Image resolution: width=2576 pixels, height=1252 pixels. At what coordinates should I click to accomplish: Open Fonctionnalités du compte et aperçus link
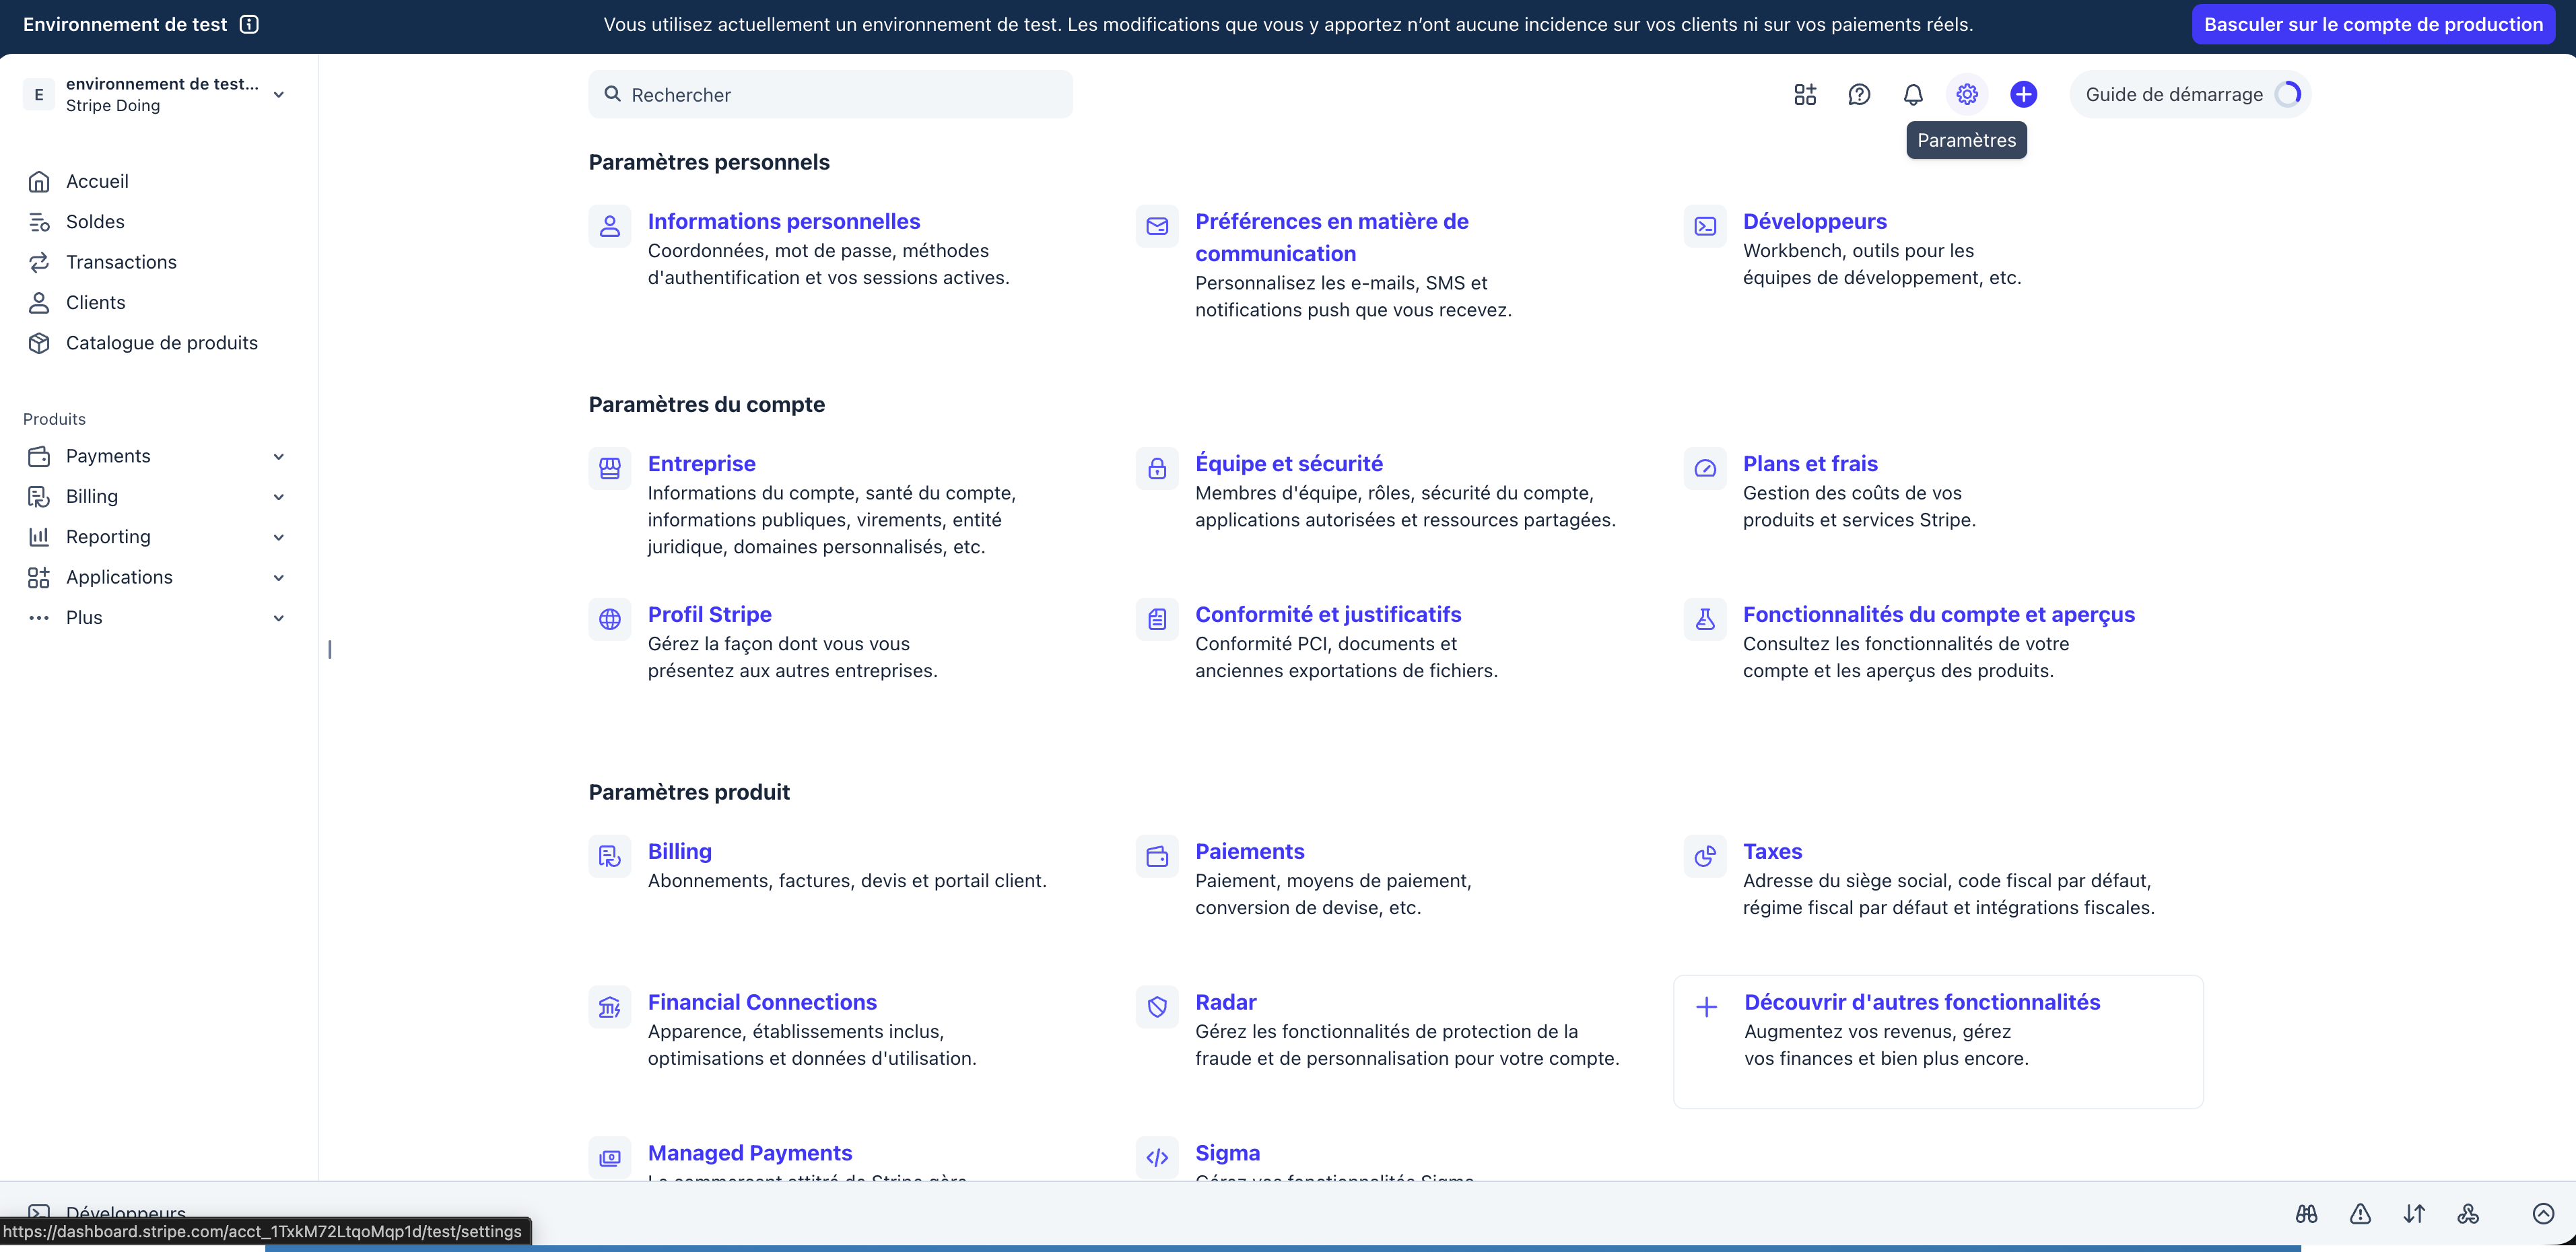pos(1938,614)
